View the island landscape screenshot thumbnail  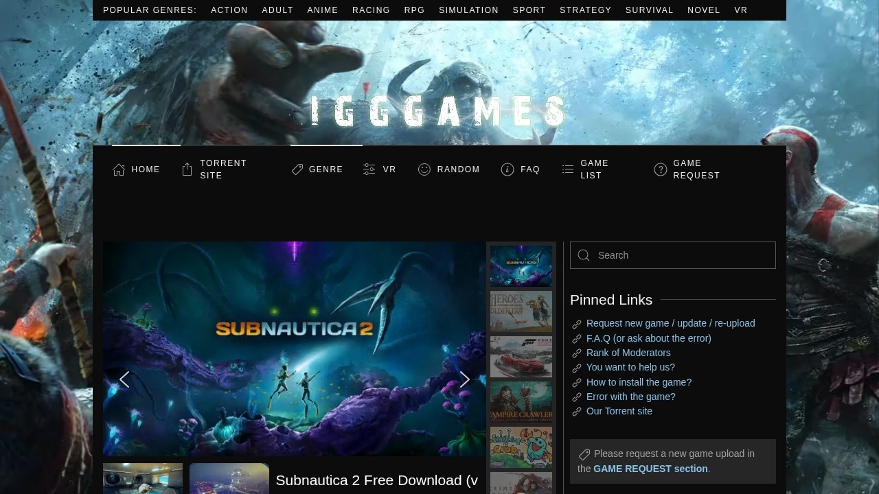click(229, 479)
